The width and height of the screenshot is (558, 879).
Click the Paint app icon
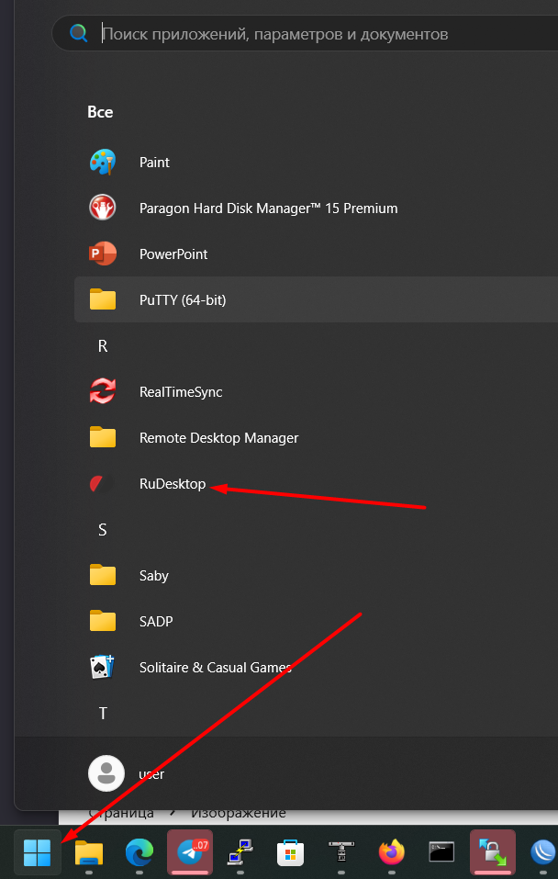pyautogui.click(x=103, y=163)
